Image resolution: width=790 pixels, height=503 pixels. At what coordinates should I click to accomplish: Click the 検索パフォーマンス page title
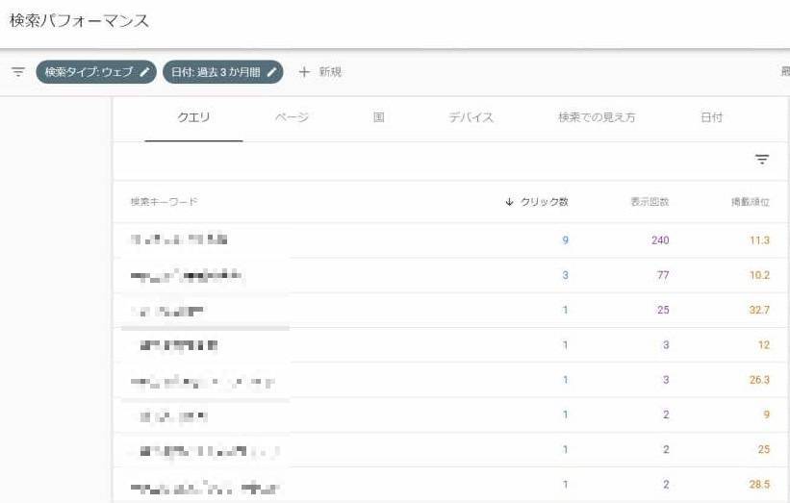point(79,20)
